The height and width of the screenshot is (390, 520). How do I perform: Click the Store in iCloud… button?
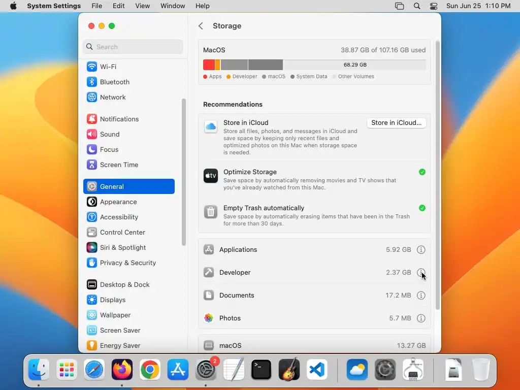396,123
